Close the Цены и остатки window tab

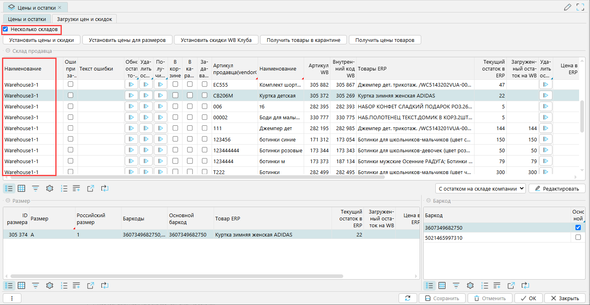pyautogui.click(x=60, y=7)
